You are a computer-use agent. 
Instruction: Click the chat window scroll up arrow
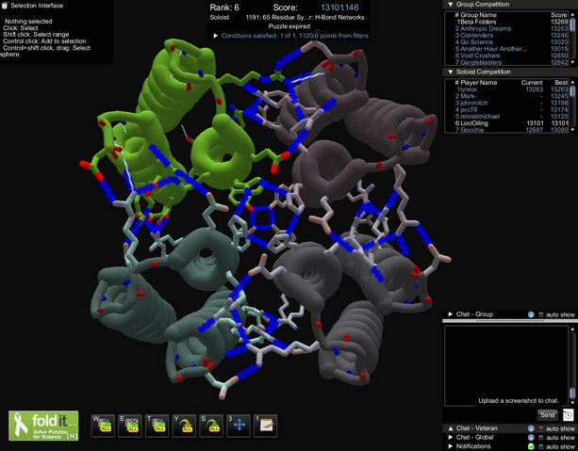click(572, 329)
